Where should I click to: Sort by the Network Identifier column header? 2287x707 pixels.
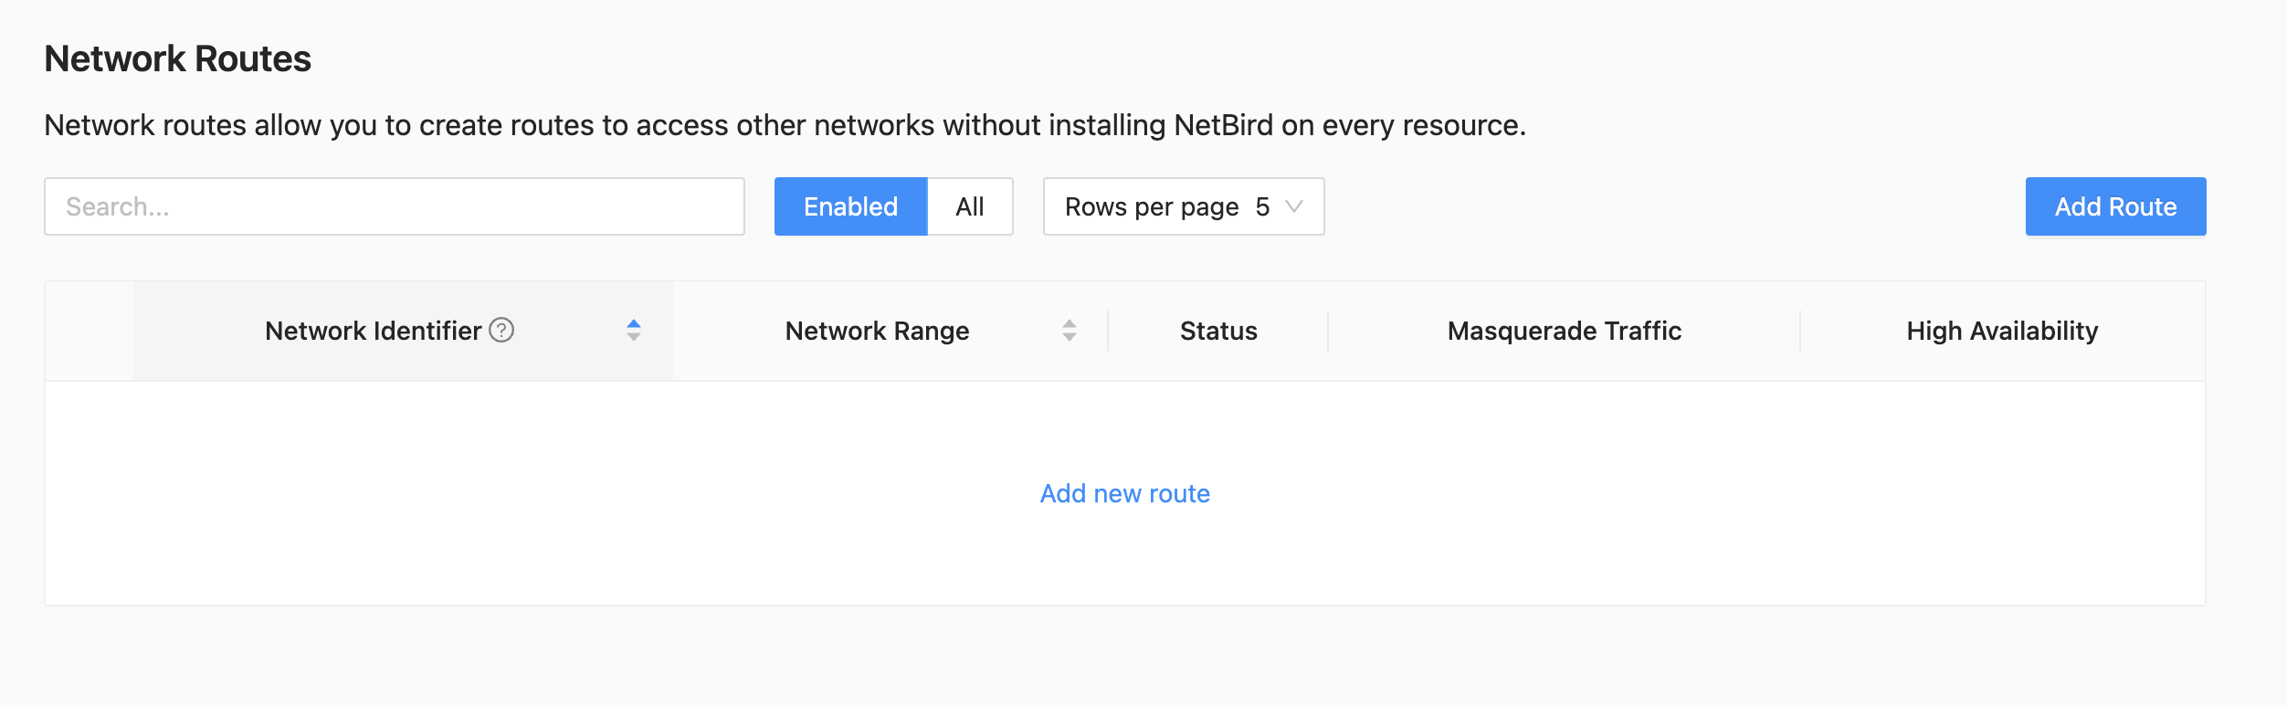pyautogui.click(x=373, y=331)
